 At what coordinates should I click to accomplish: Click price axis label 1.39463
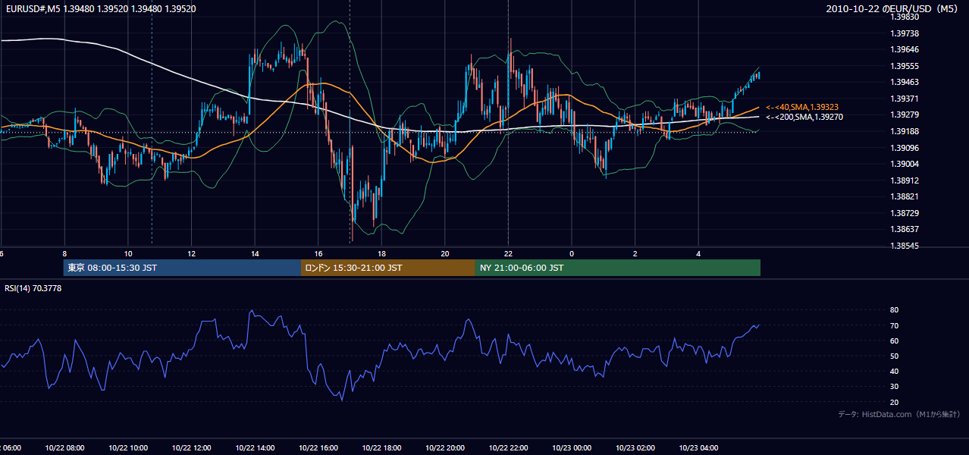(904, 82)
